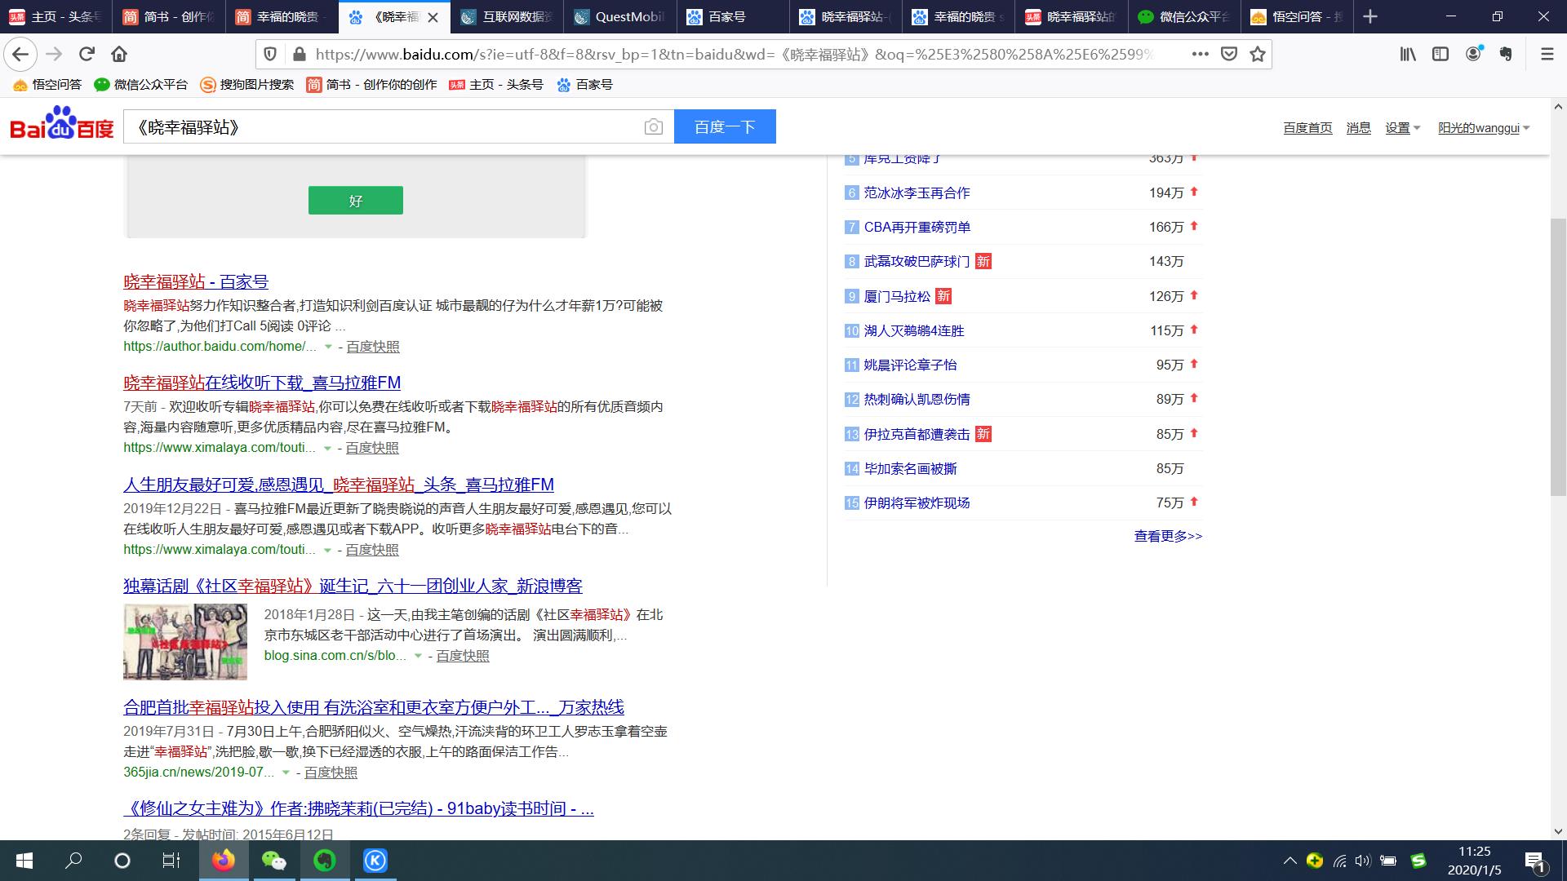The width and height of the screenshot is (1567, 881).
Task: Expand arrow beside 365jia.cn result URL
Action: 286,773
